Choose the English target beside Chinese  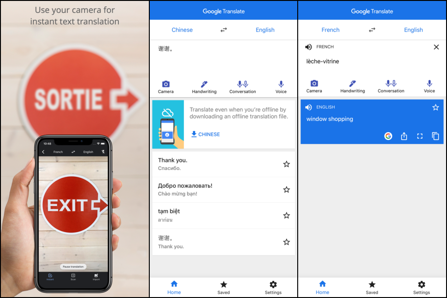265,30
